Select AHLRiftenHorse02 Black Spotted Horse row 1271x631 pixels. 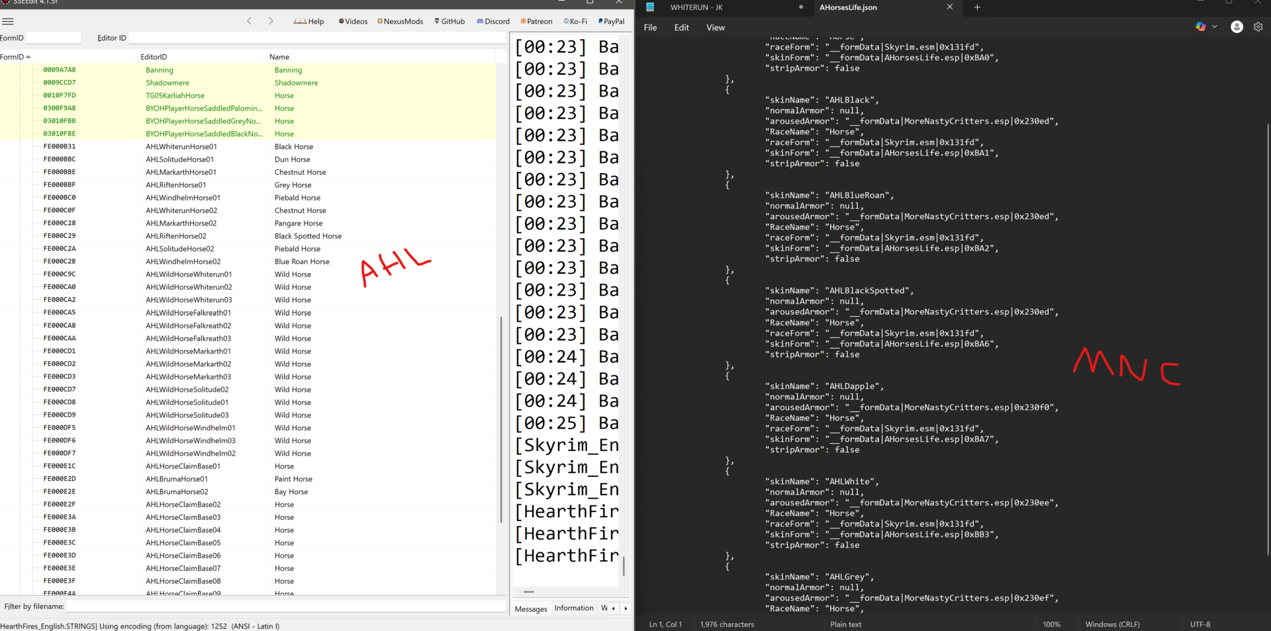(248, 236)
